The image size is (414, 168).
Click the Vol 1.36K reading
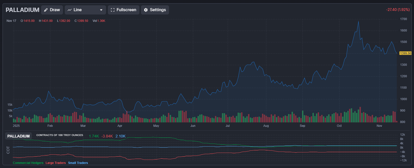tap(99, 21)
